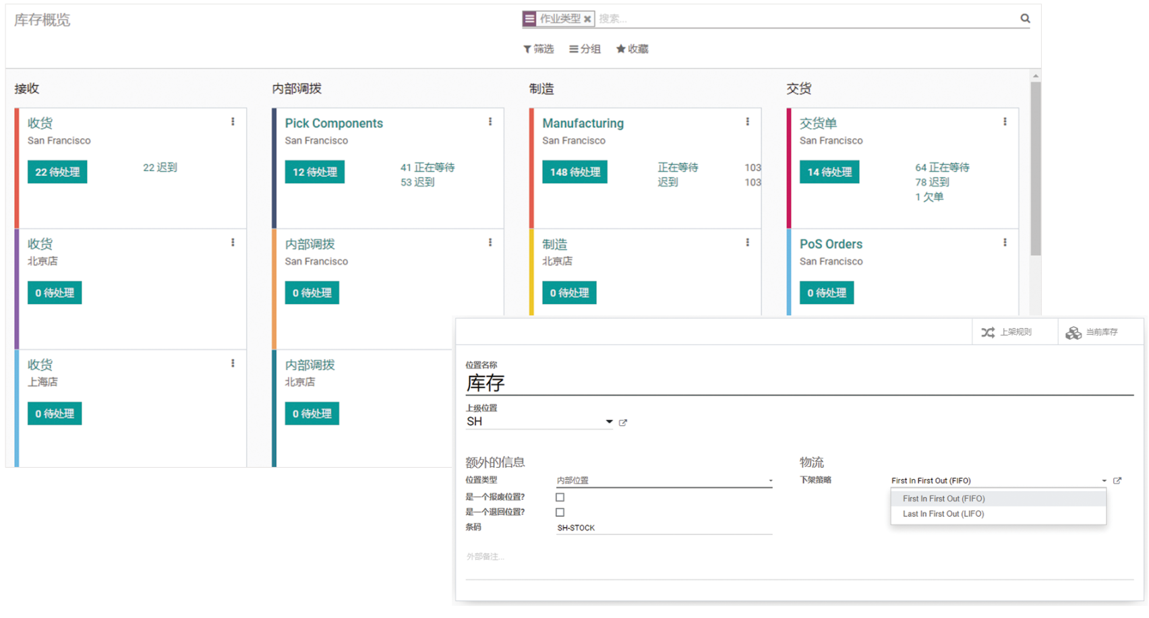Open the kebab menu on PoS Orders card
The height and width of the screenshot is (618, 1149).
1005,243
